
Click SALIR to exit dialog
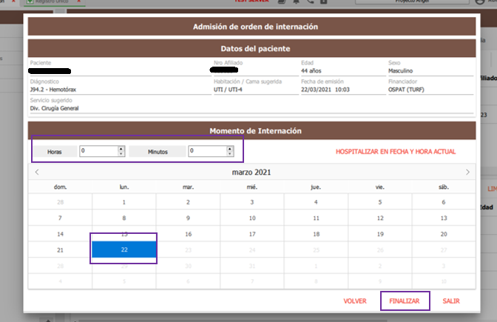pos(451,301)
